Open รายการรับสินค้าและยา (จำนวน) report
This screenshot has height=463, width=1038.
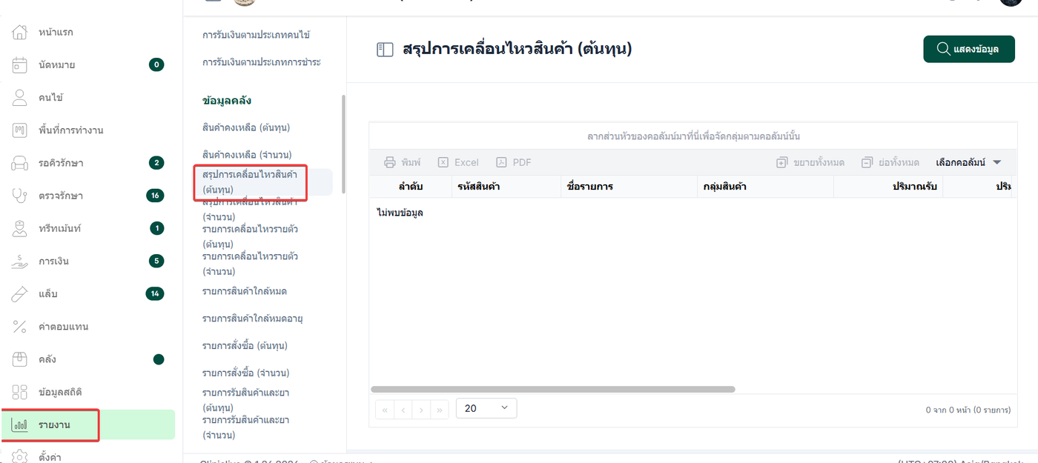[245, 427]
